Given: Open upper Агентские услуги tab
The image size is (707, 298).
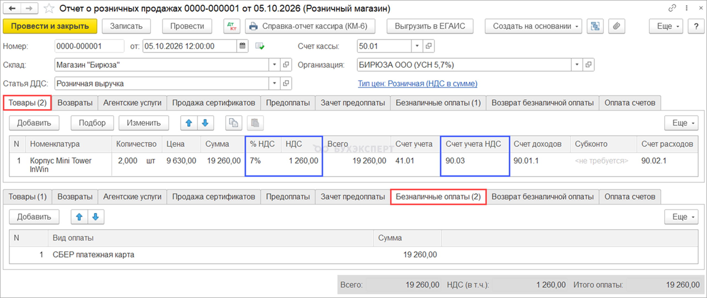Looking at the screenshot, I should [132, 103].
